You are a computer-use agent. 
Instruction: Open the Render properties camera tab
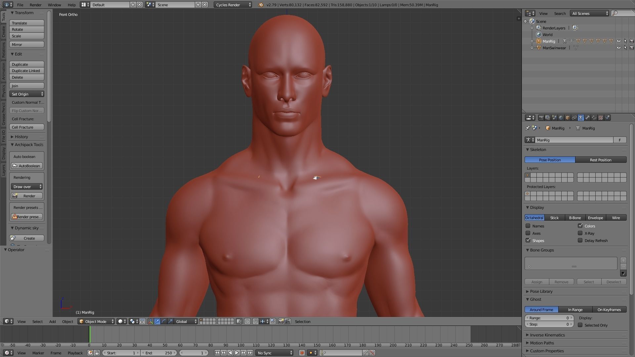pos(541,118)
